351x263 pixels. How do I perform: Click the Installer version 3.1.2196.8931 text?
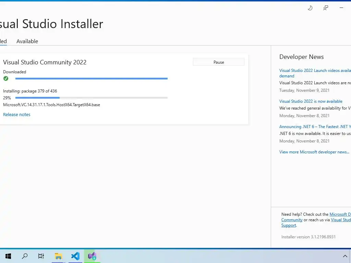point(308,237)
